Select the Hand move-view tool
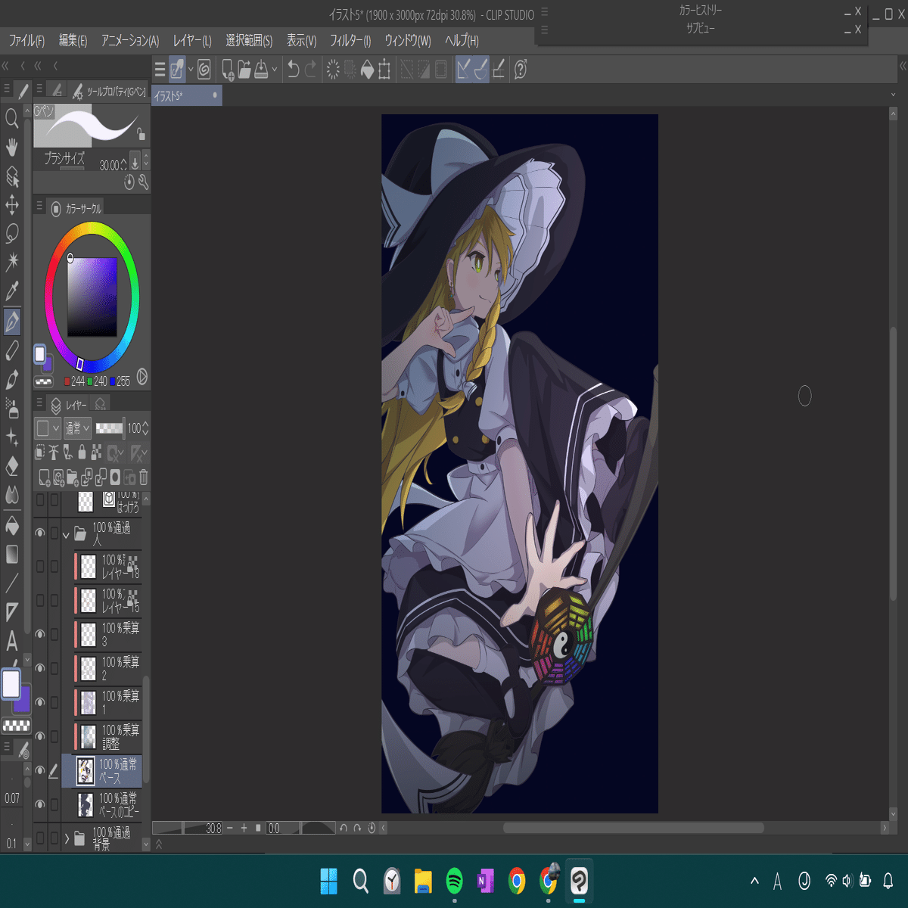Image resolution: width=908 pixels, height=908 pixels. (x=12, y=147)
